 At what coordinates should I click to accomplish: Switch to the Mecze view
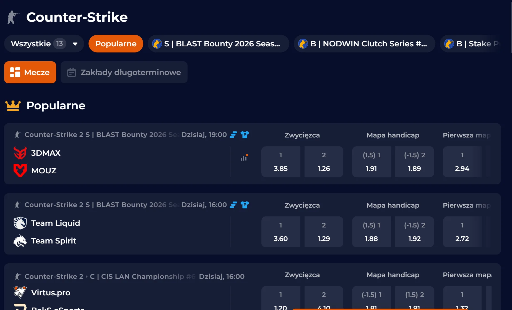pos(30,72)
